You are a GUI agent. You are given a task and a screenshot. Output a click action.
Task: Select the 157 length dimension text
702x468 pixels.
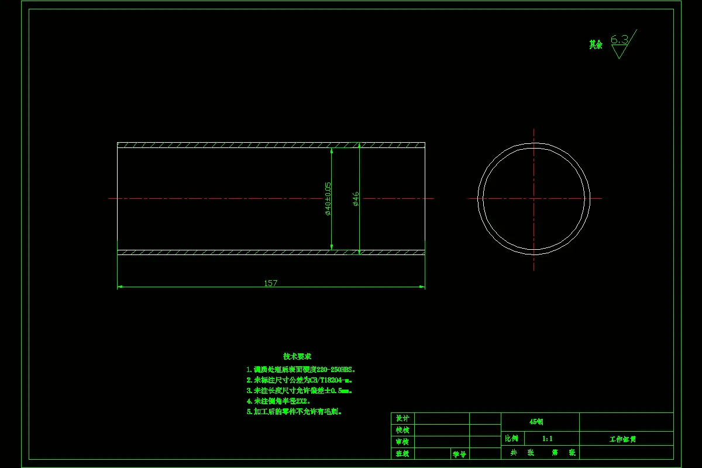click(270, 283)
